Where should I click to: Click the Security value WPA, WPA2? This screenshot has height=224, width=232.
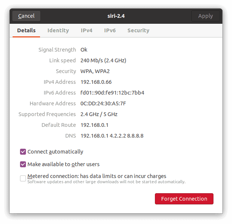[x=95, y=71]
